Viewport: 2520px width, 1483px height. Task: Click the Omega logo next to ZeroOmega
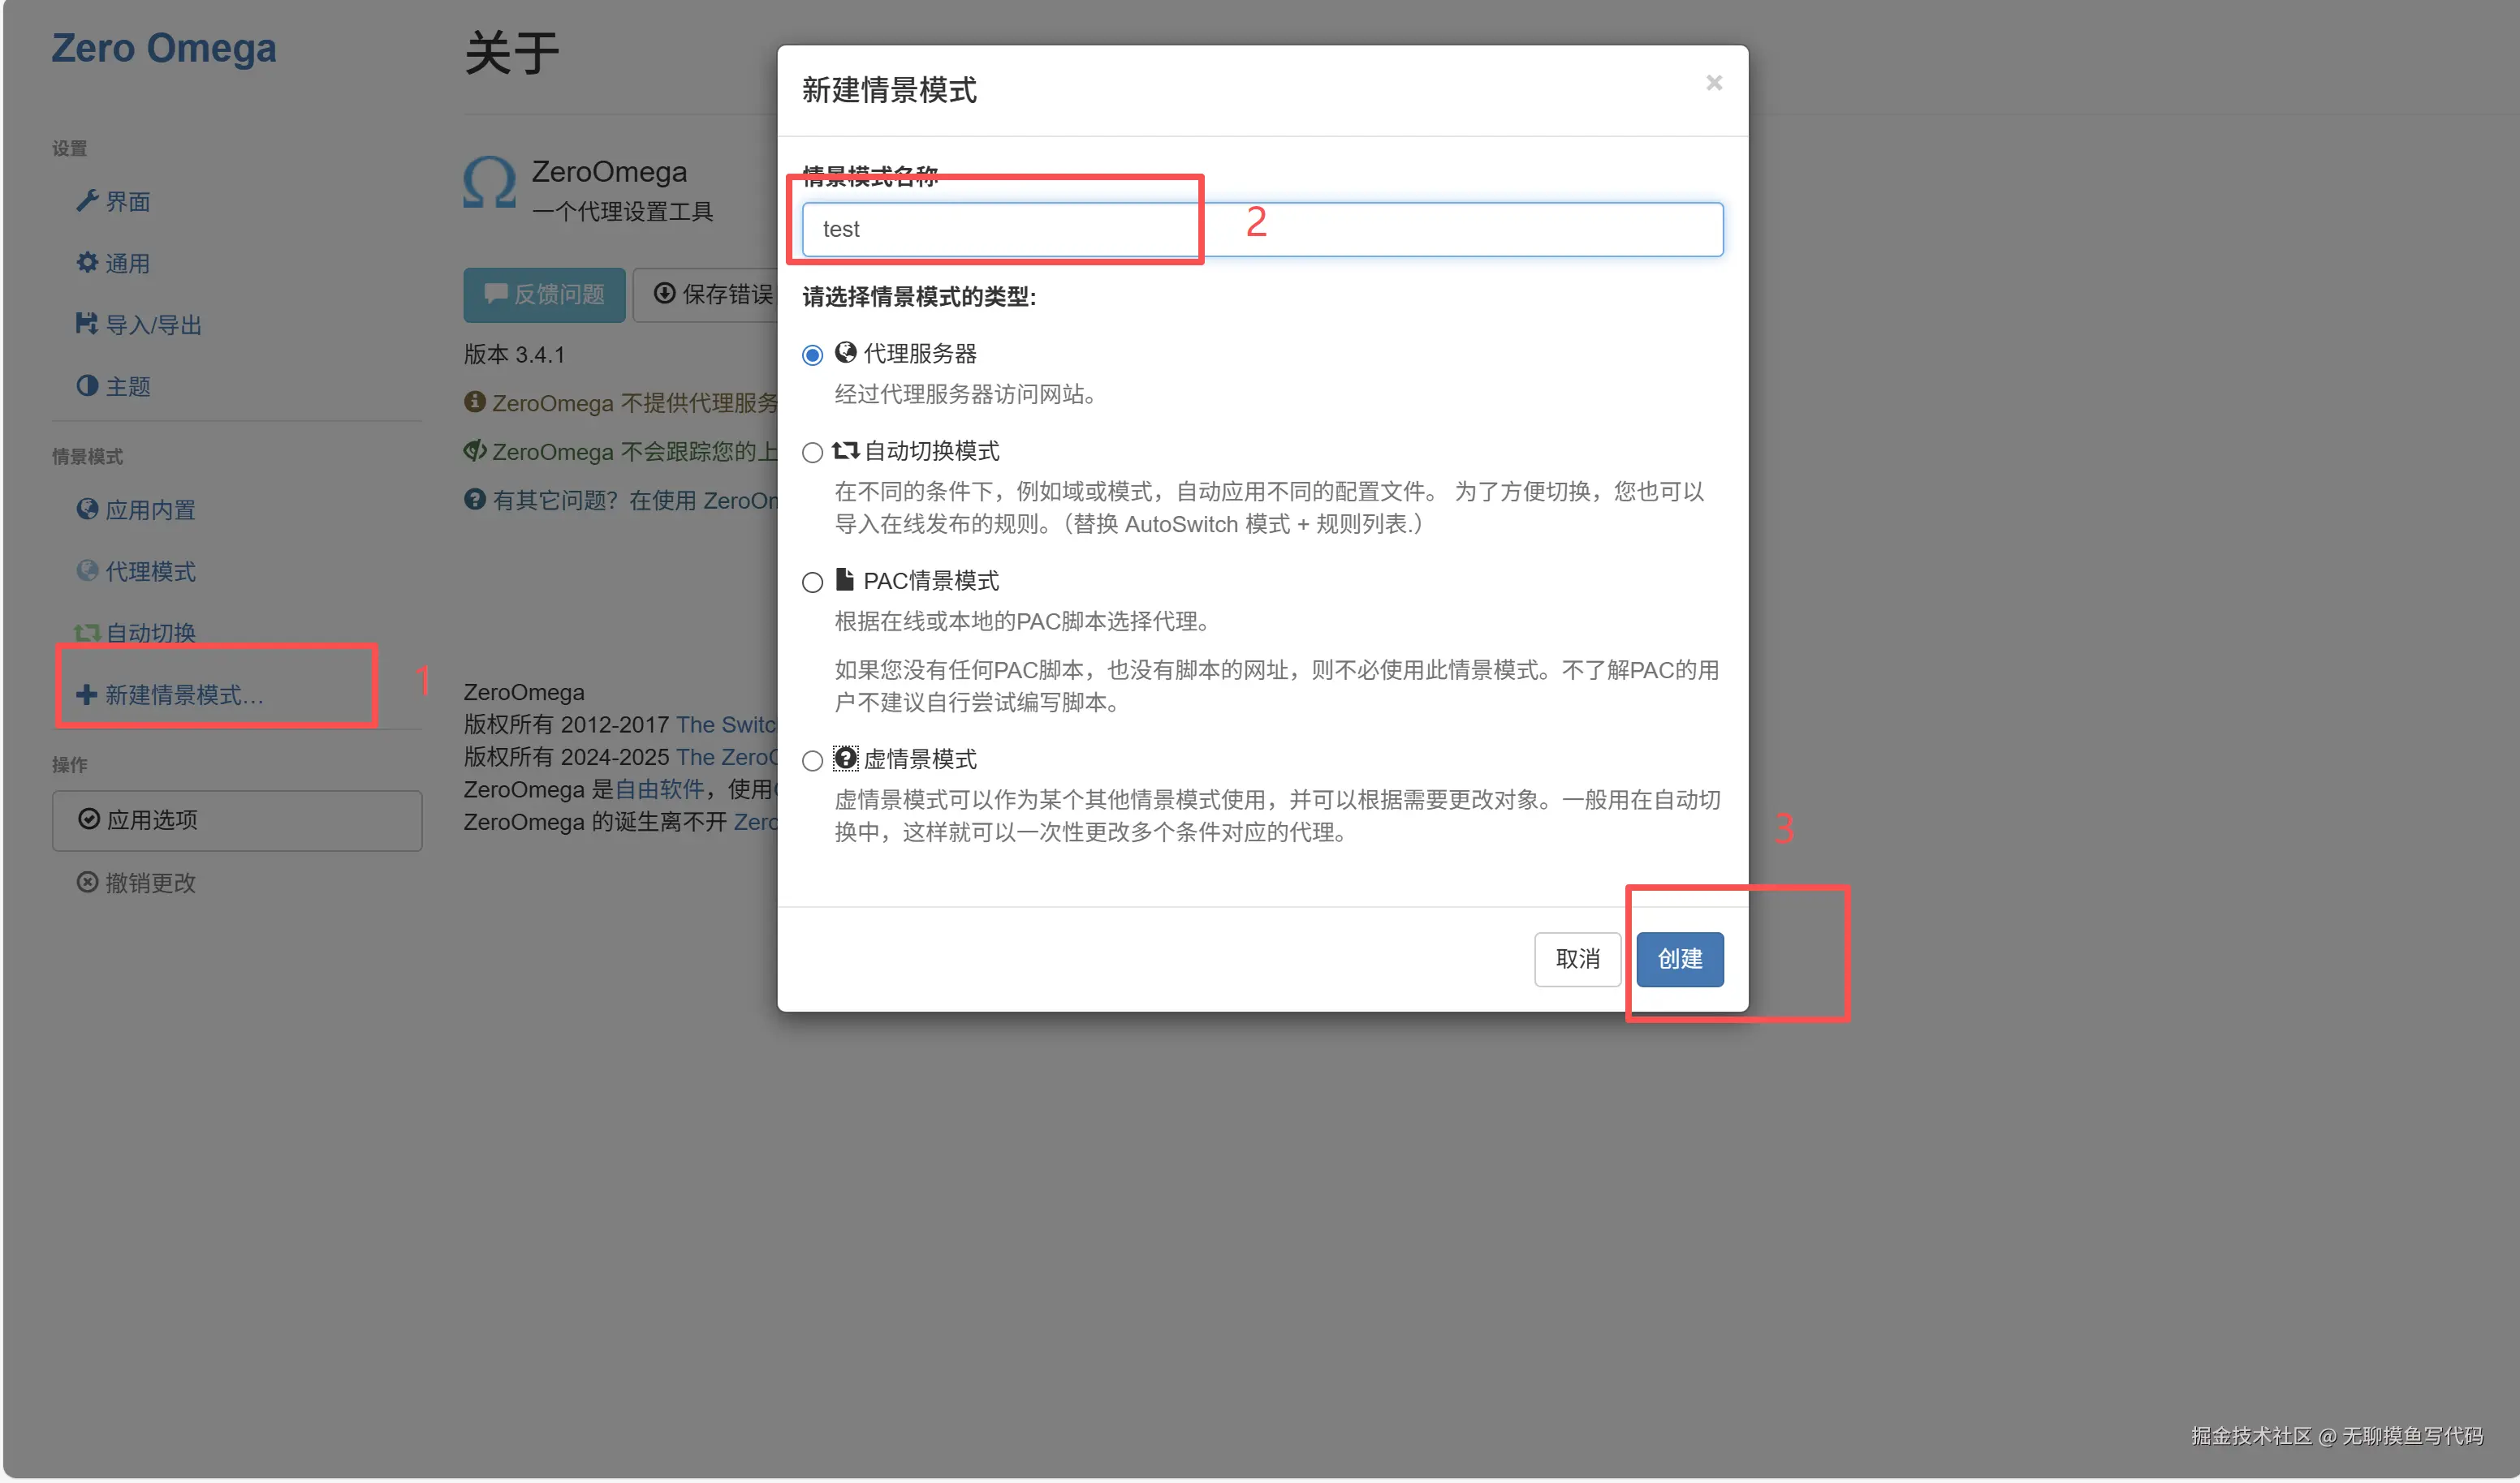click(x=489, y=183)
